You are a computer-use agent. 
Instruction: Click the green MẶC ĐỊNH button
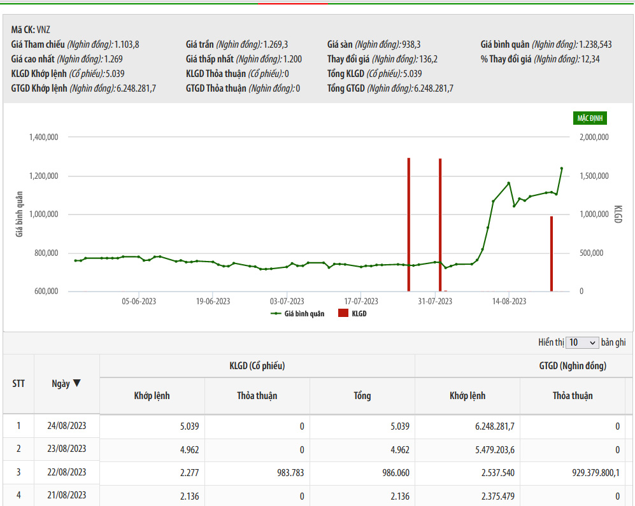[590, 118]
